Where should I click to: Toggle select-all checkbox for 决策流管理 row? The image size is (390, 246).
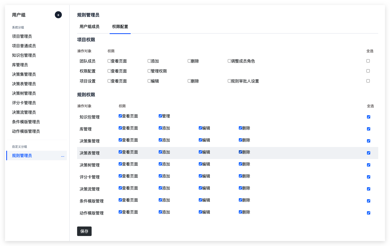368,189
